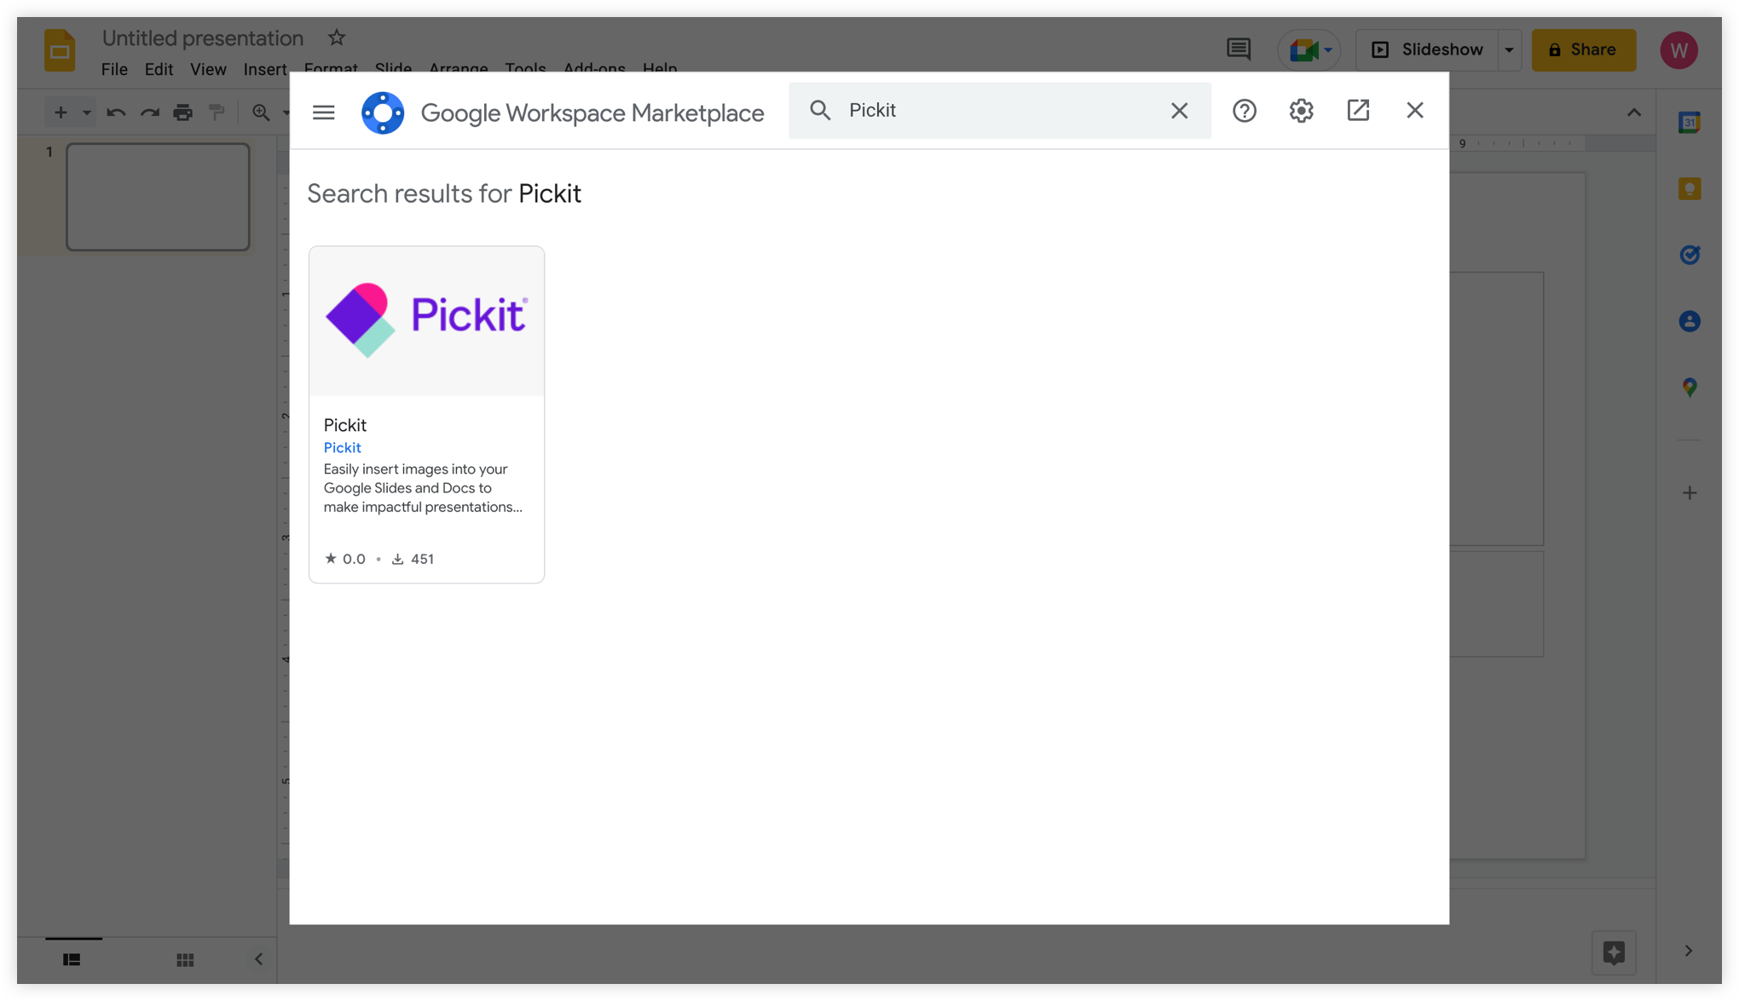
Task: Click the Share button
Action: 1583,49
